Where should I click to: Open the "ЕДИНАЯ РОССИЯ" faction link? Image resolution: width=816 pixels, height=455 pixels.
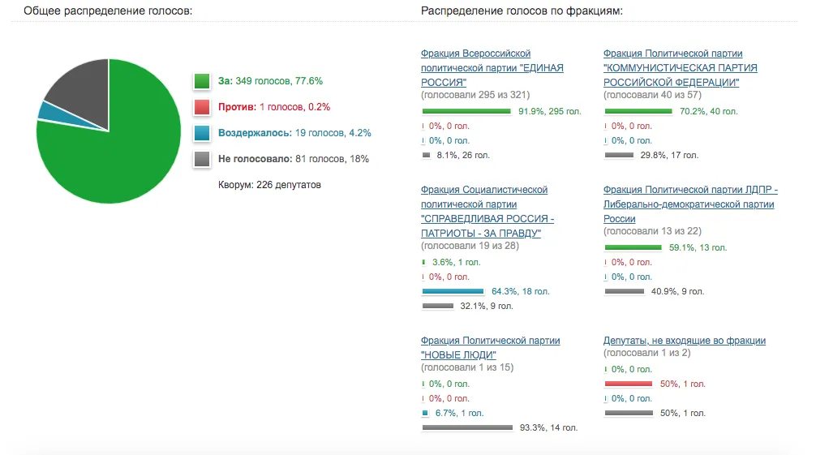tap(492, 68)
